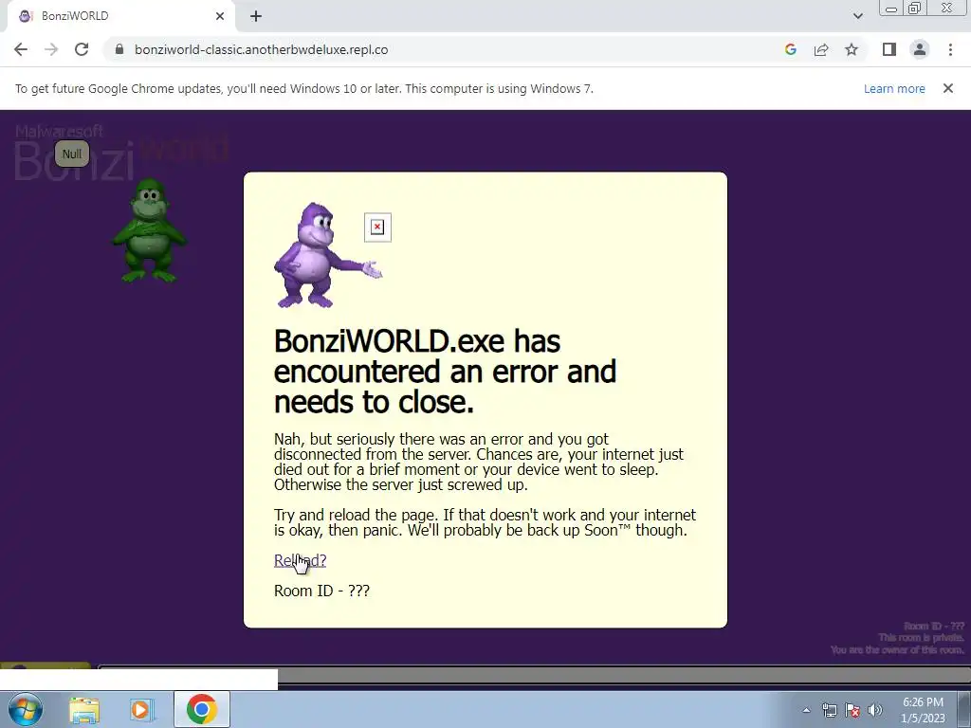Click the taskbar clock showing 6:26 PM

click(x=923, y=710)
